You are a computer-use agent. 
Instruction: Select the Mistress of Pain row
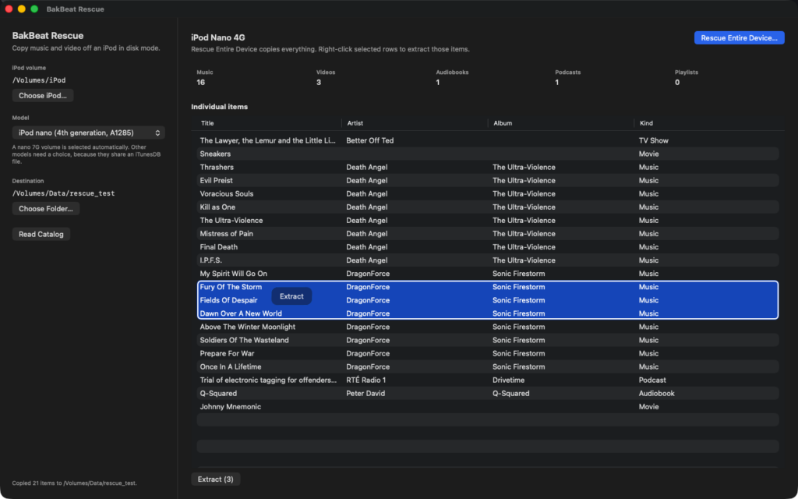tap(488, 233)
